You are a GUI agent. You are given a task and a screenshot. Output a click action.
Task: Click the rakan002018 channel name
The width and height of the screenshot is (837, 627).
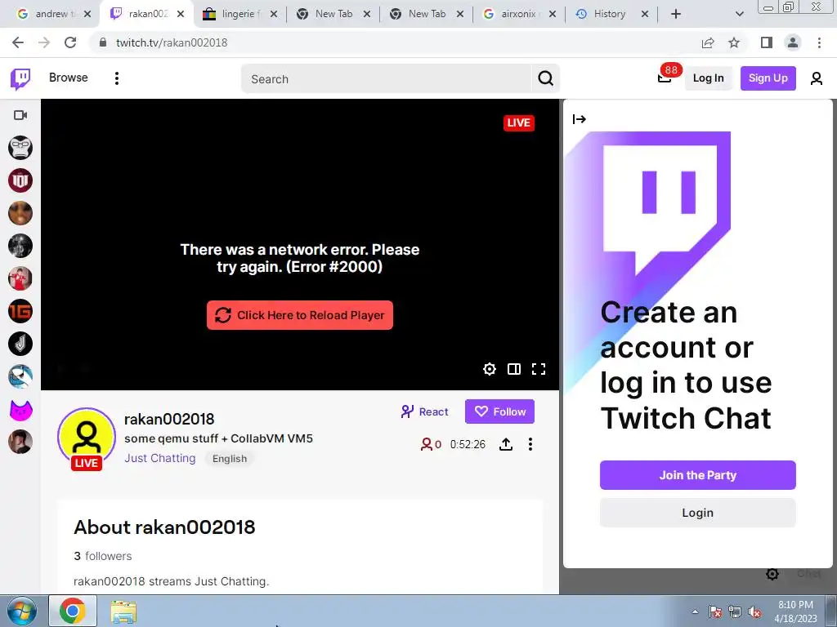coord(169,419)
